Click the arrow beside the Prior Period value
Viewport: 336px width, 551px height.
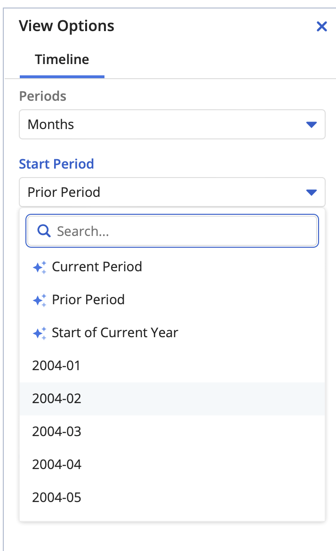[x=312, y=193]
